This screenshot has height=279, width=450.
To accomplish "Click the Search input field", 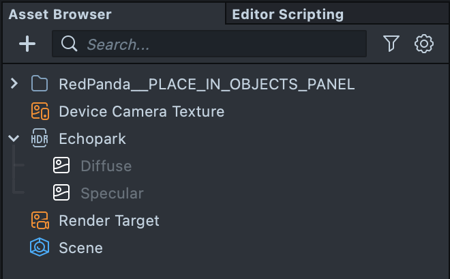I will click(218, 44).
